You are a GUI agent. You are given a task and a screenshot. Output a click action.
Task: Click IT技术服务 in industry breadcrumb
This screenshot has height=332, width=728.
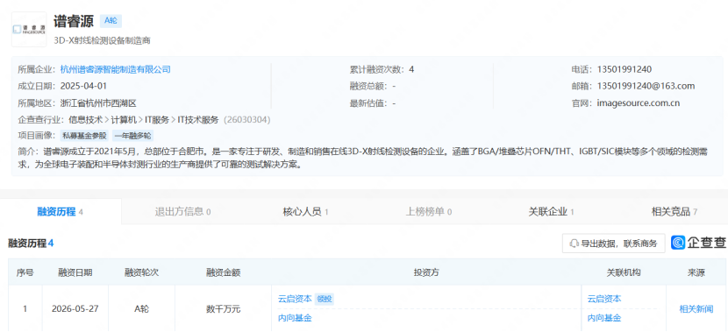point(197,120)
